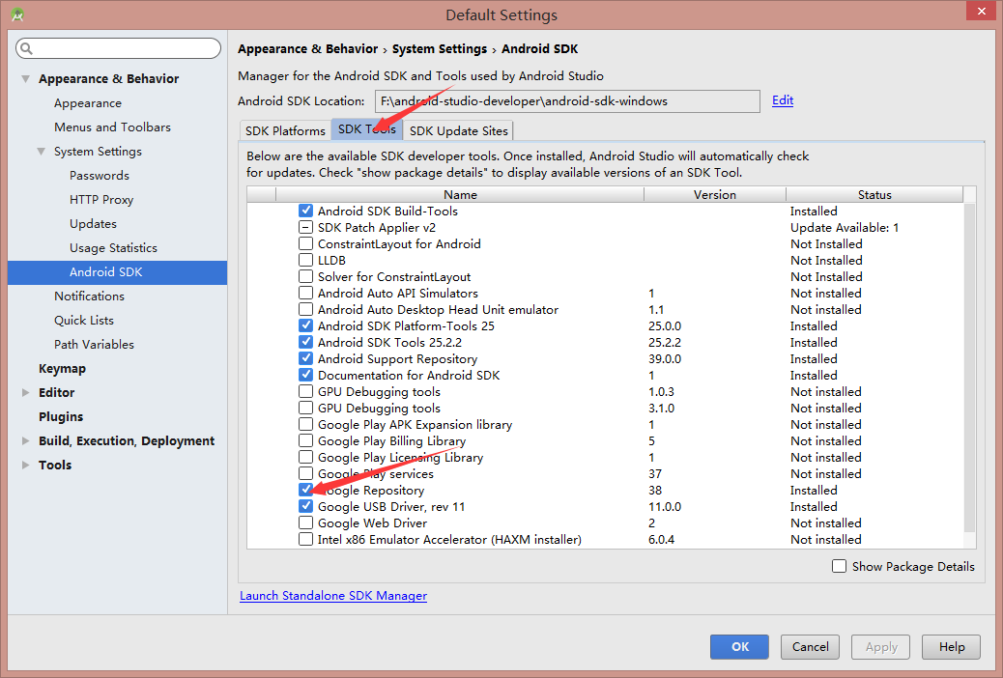
Task: Click the Cancel button
Action: (x=810, y=647)
